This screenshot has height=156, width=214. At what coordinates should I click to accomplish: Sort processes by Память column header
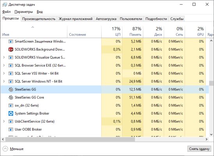[x=133, y=32]
